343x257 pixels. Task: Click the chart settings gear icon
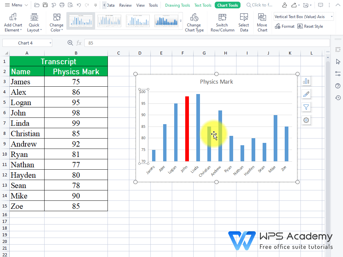[306, 120]
